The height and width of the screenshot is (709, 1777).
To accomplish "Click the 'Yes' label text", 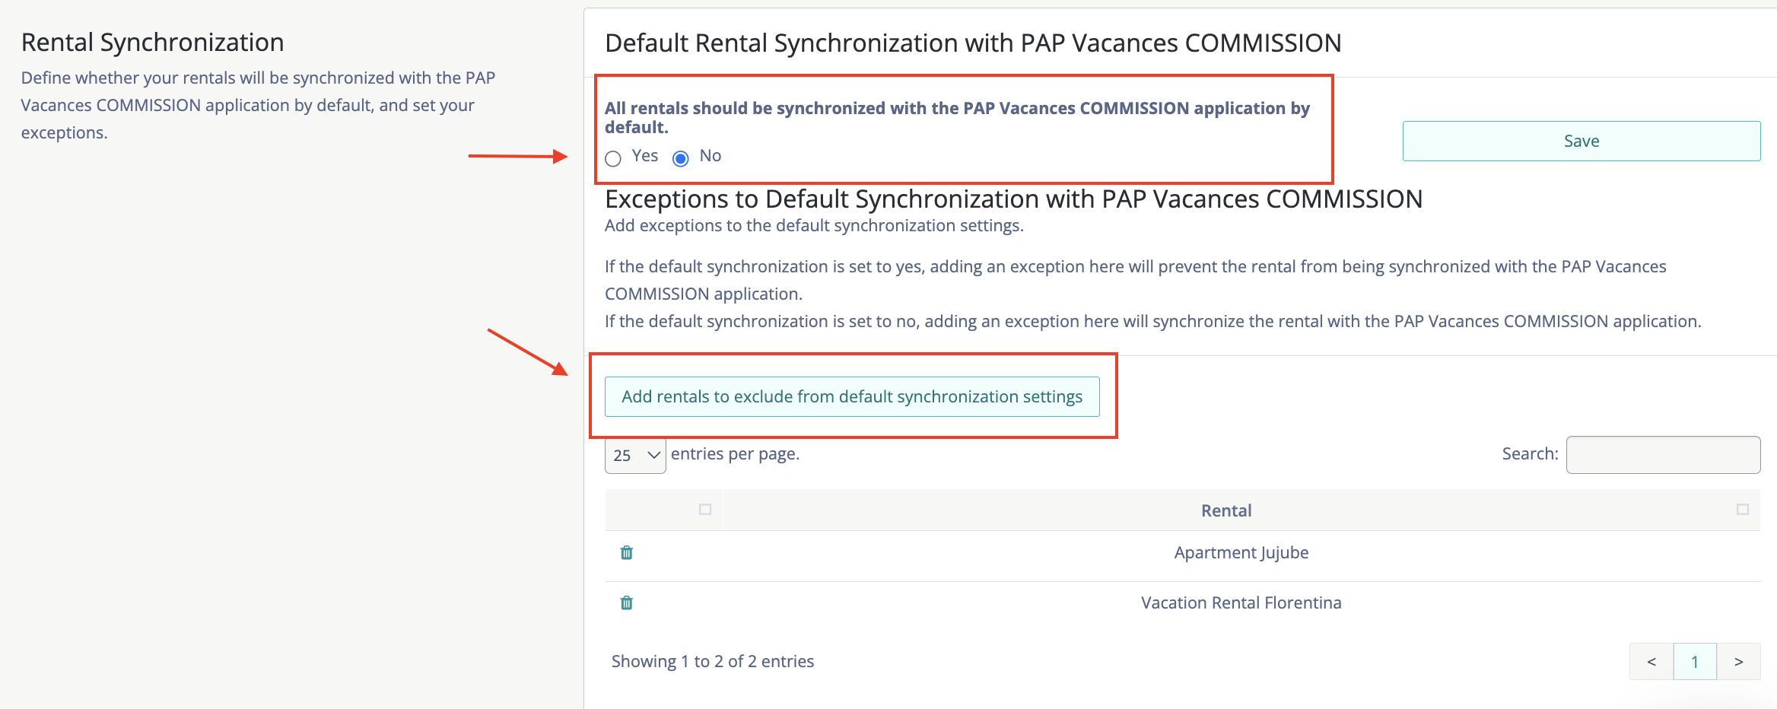I will [x=644, y=156].
